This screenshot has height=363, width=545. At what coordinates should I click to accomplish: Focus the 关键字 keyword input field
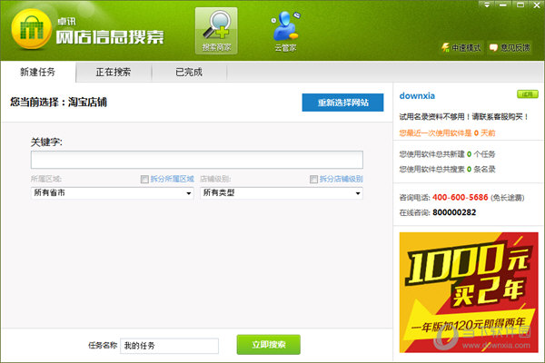click(197, 160)
